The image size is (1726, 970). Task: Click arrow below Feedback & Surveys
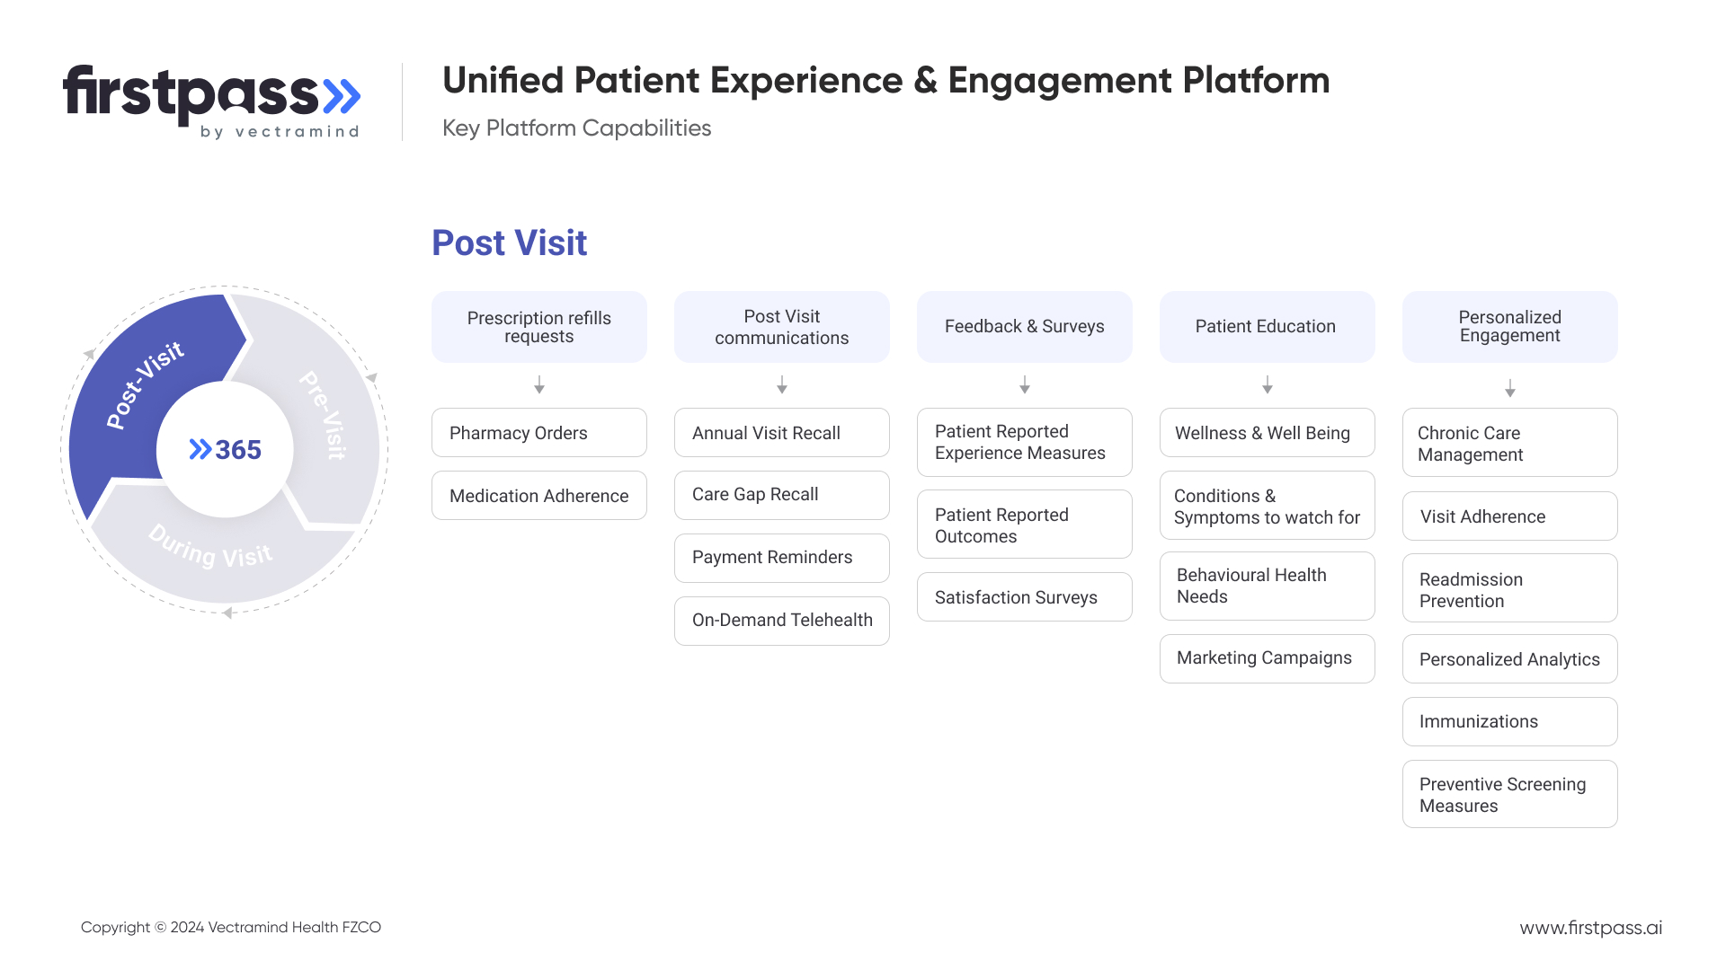coord(1025,385)
